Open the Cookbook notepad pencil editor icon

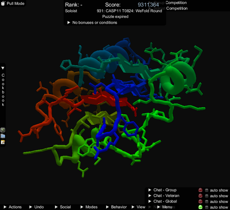(x=3, y=142)
